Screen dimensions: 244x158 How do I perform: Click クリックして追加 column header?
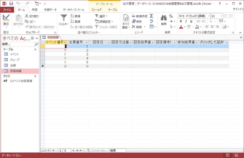214,42
